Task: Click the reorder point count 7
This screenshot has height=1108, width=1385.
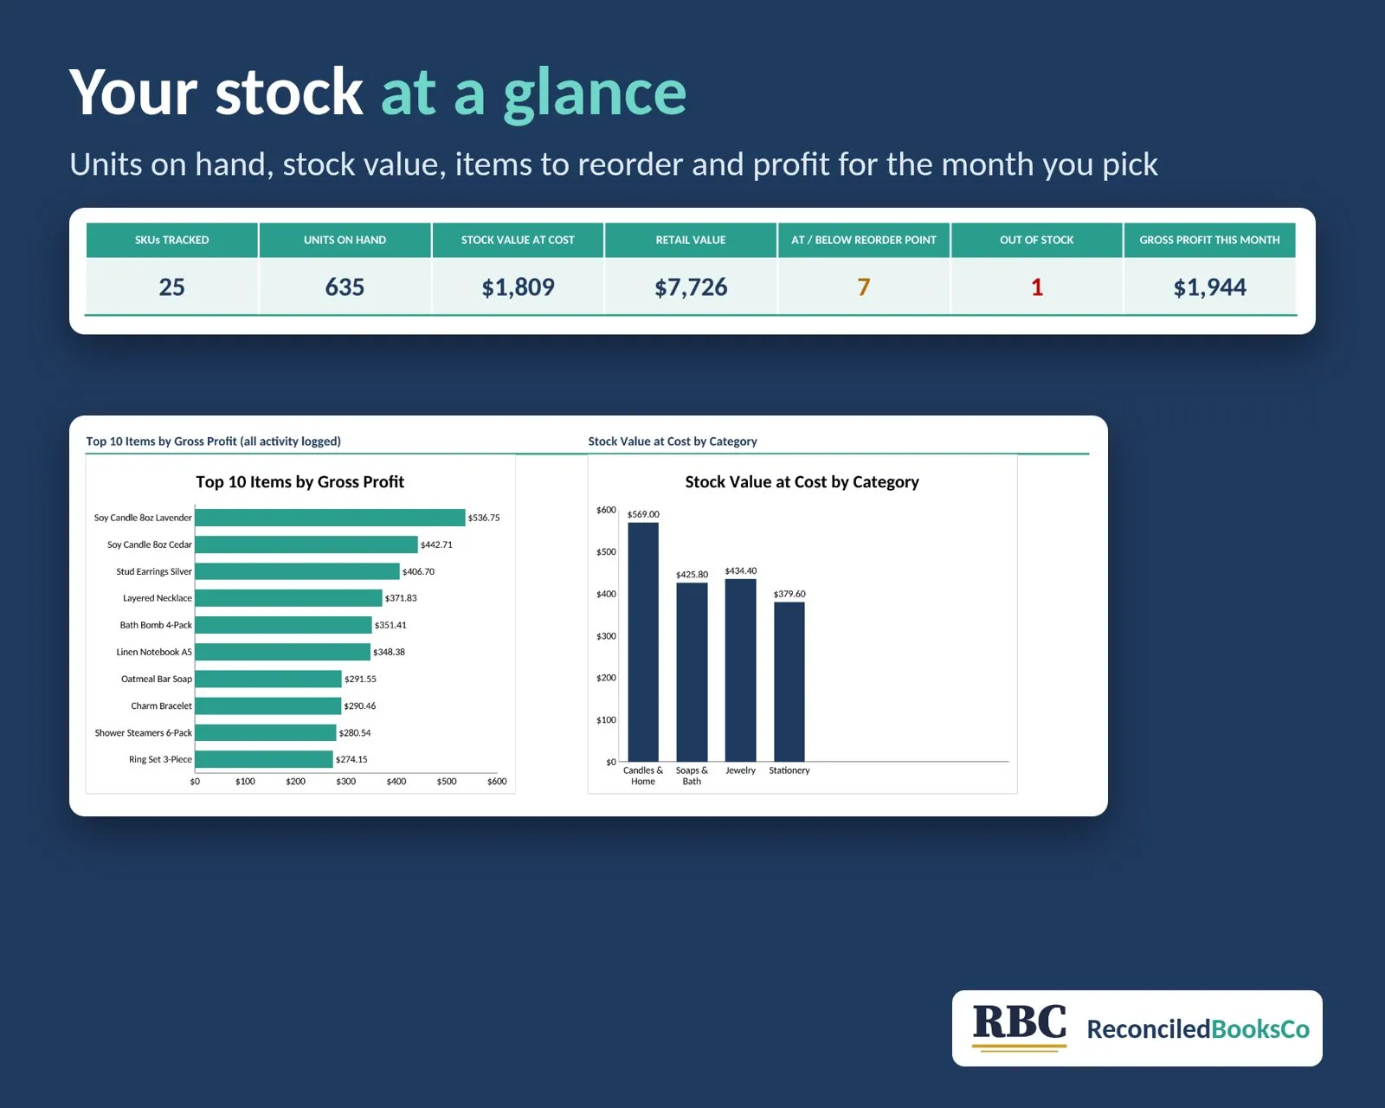Action: (864, 287)
